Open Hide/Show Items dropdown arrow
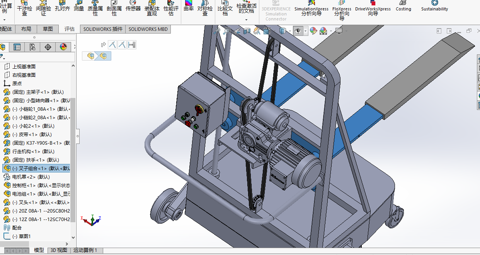Screen dimensions: 480x255 [x=306, y=31]
